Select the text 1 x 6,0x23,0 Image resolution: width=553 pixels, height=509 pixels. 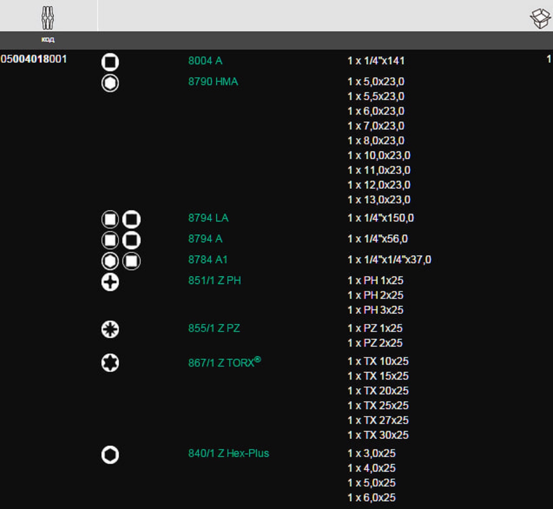376,111
